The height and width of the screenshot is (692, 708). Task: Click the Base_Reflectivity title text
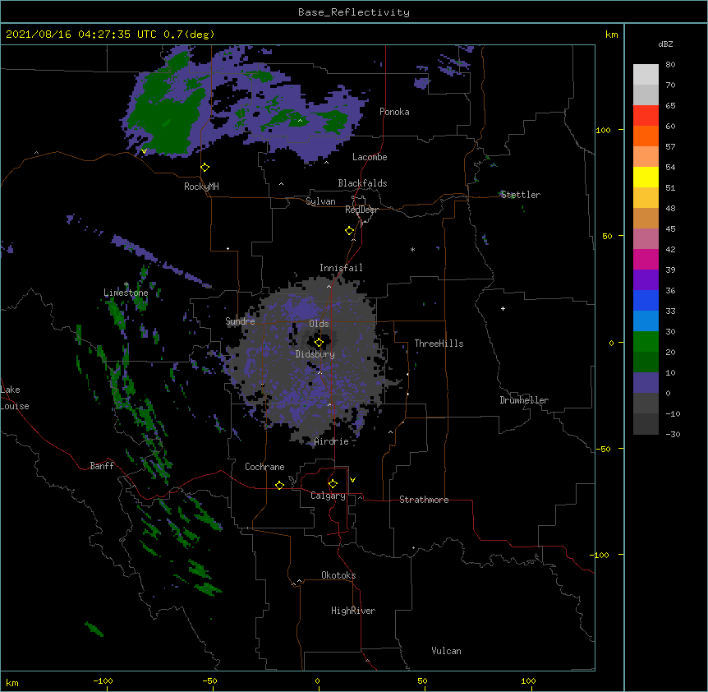pyautogui.click(x=354, y=12)
